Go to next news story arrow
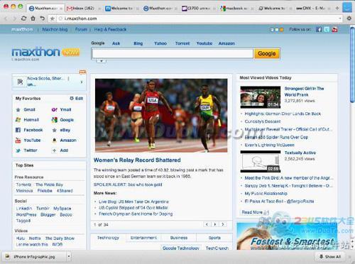This screenshot has height=264, width=355. pyautogui.click(x=223, y=224)
